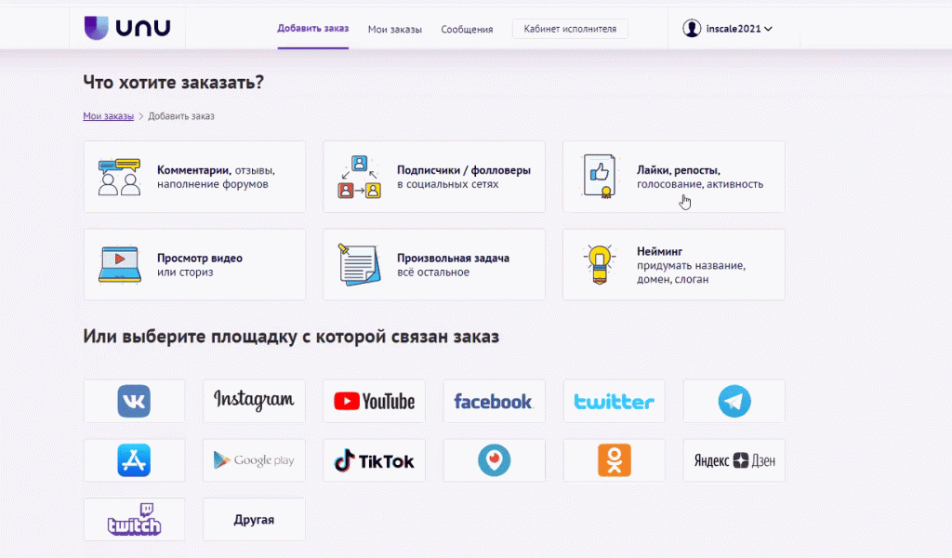Select the Odnoklassniki orange icon
952x558 pixels.
point(614,460)
